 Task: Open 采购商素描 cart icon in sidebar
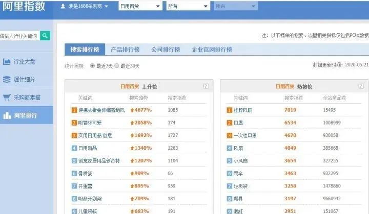coord(7,97)
